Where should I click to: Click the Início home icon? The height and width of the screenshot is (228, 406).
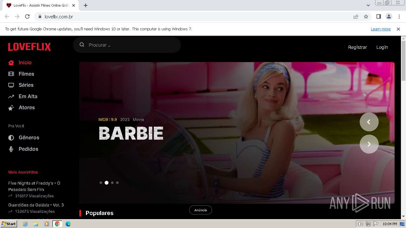point(11,63)
